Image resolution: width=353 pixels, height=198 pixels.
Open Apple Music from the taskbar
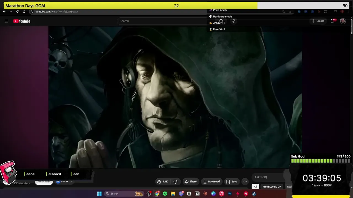pos(221,194)
